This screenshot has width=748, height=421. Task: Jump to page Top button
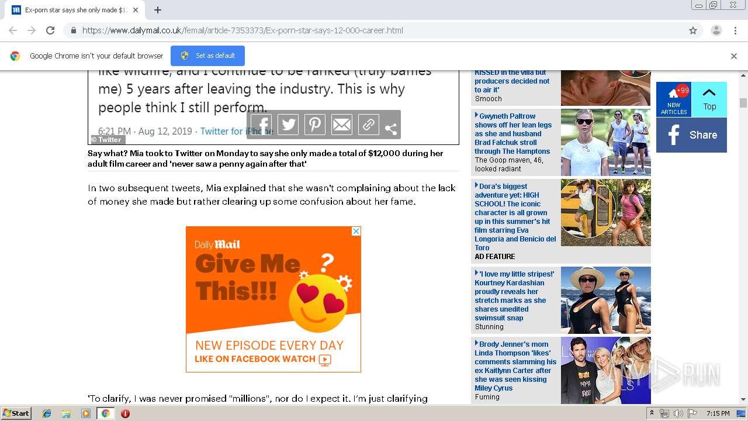709,99
